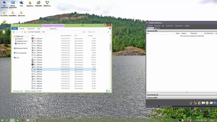Select Этот компьютер in the navigation pane
217x122 pixels.
(x=20, y=53)
